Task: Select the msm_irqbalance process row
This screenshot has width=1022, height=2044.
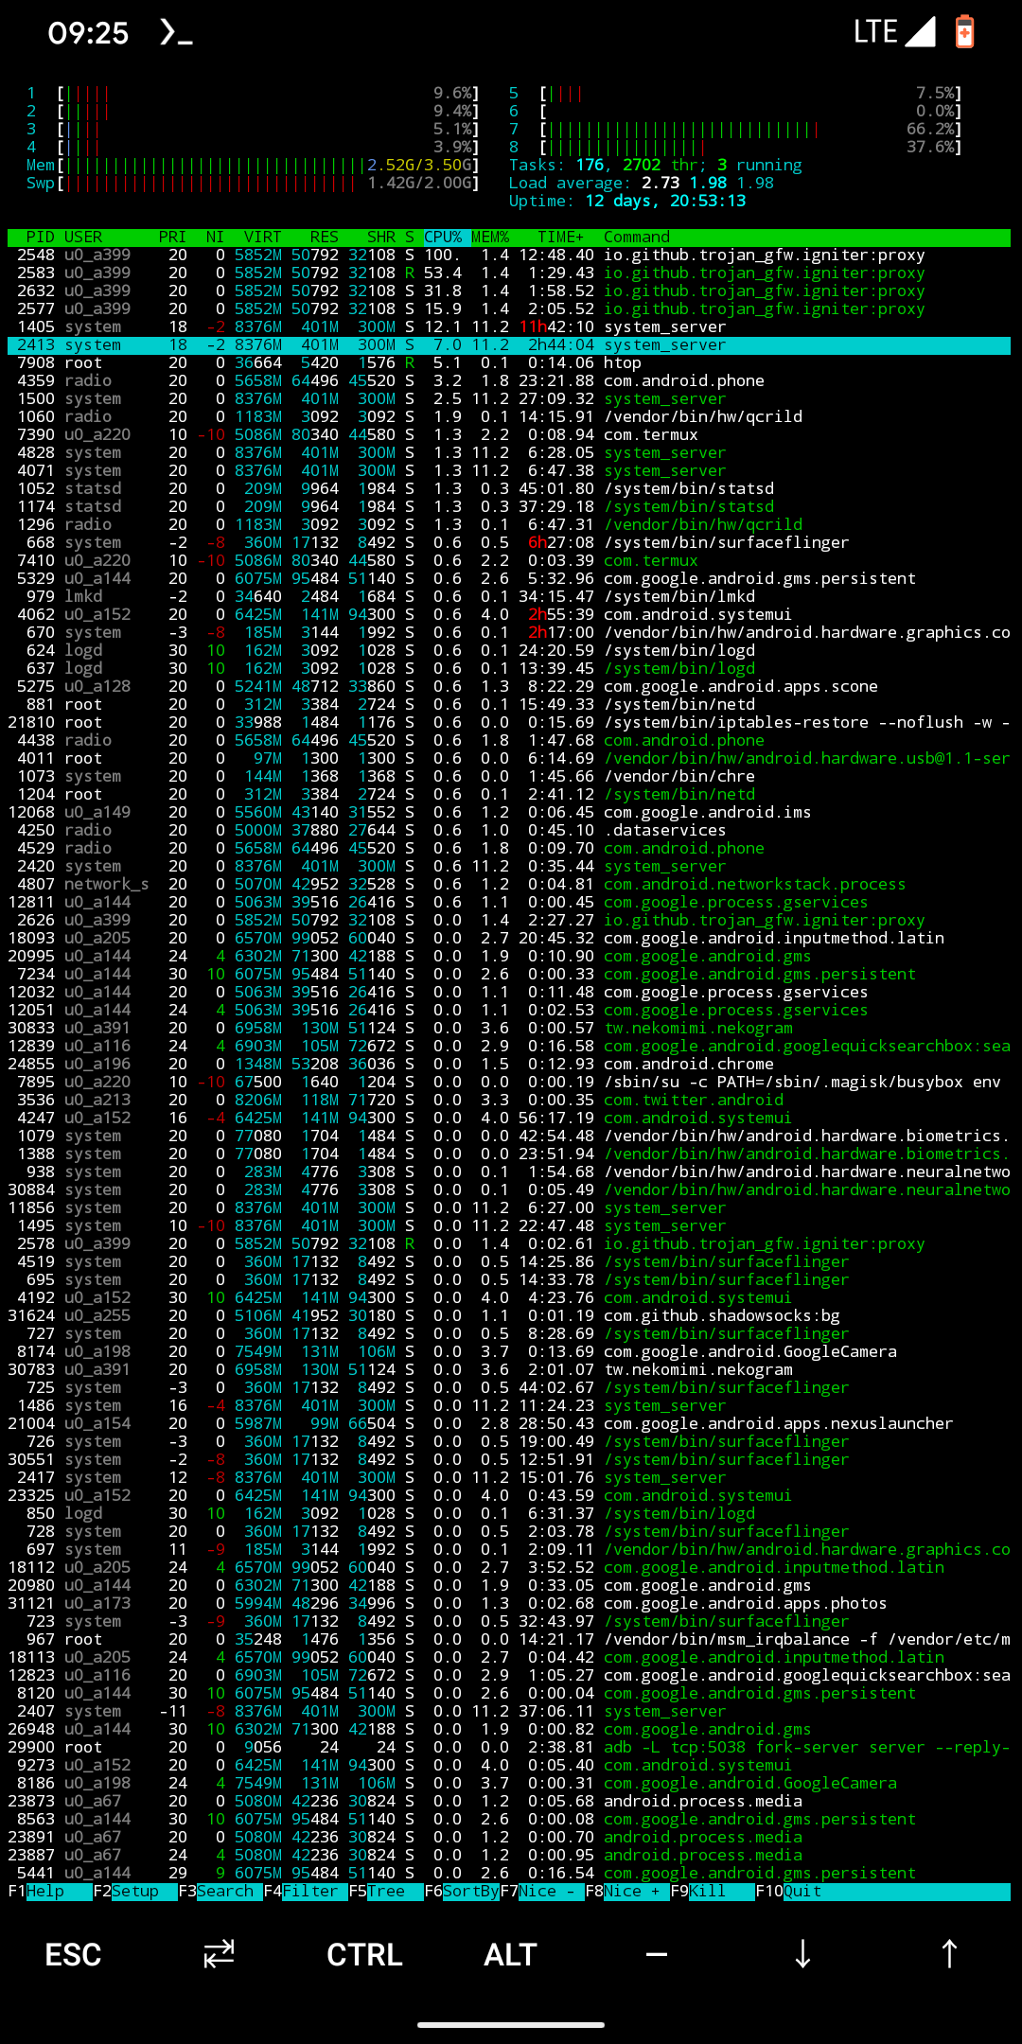Action: [509, 1640]
